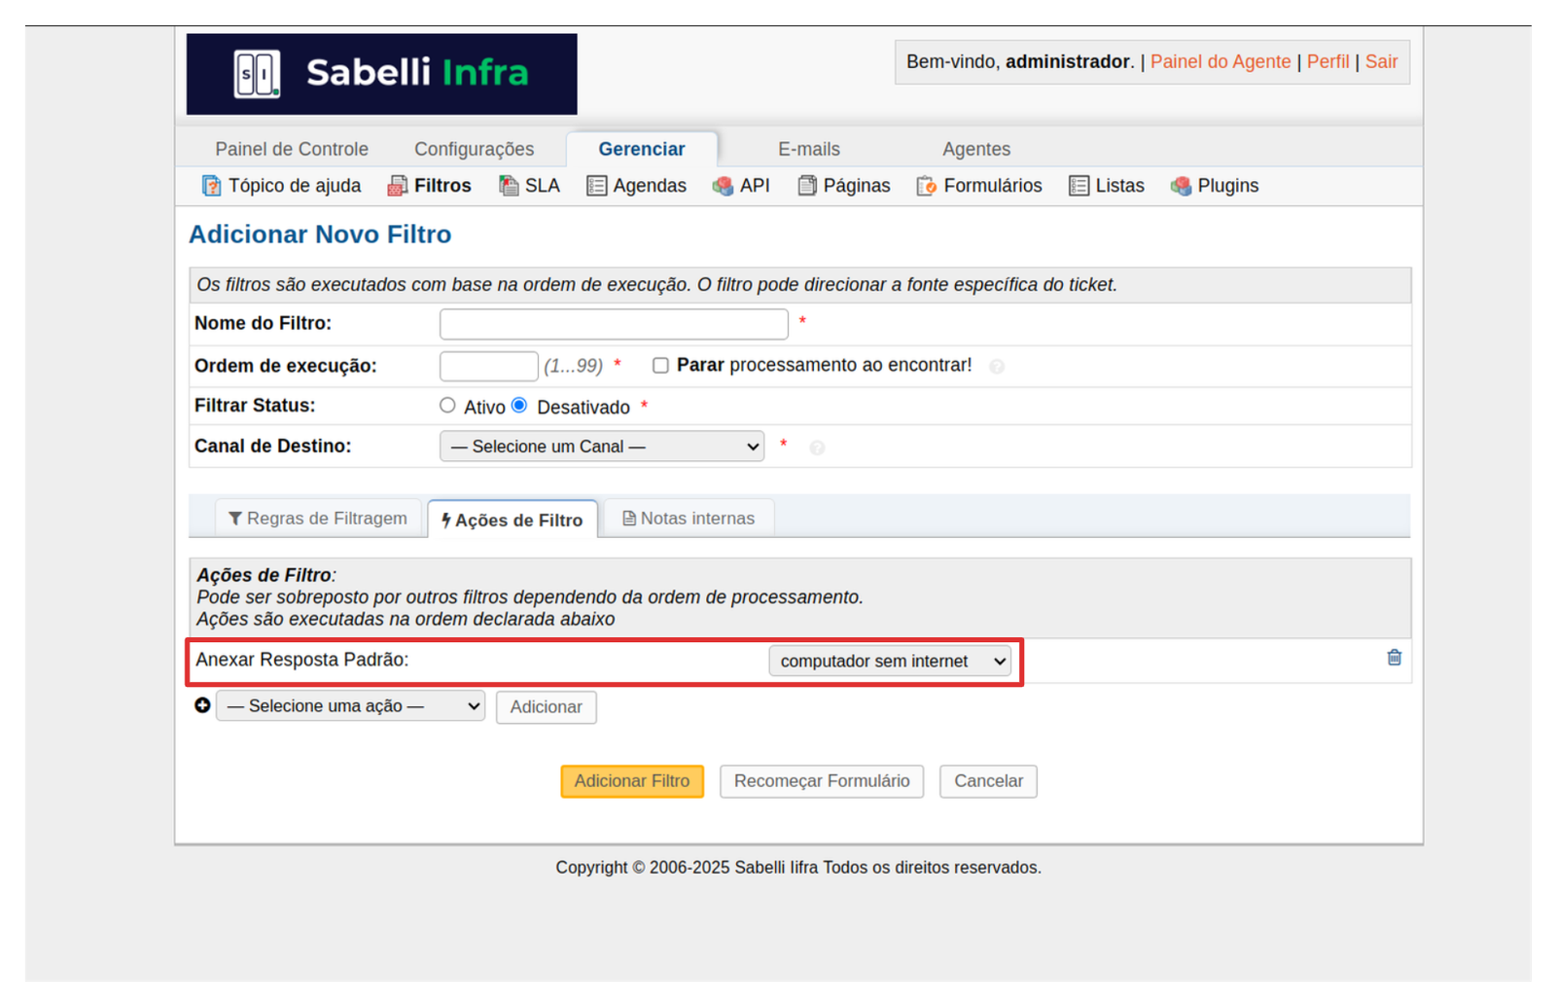Click the Nome do Filtro text field
This screenshot has width=1556, height=1006.
pos(614,324)
